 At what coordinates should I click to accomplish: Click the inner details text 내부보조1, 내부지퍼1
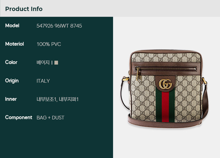[57, 99]
